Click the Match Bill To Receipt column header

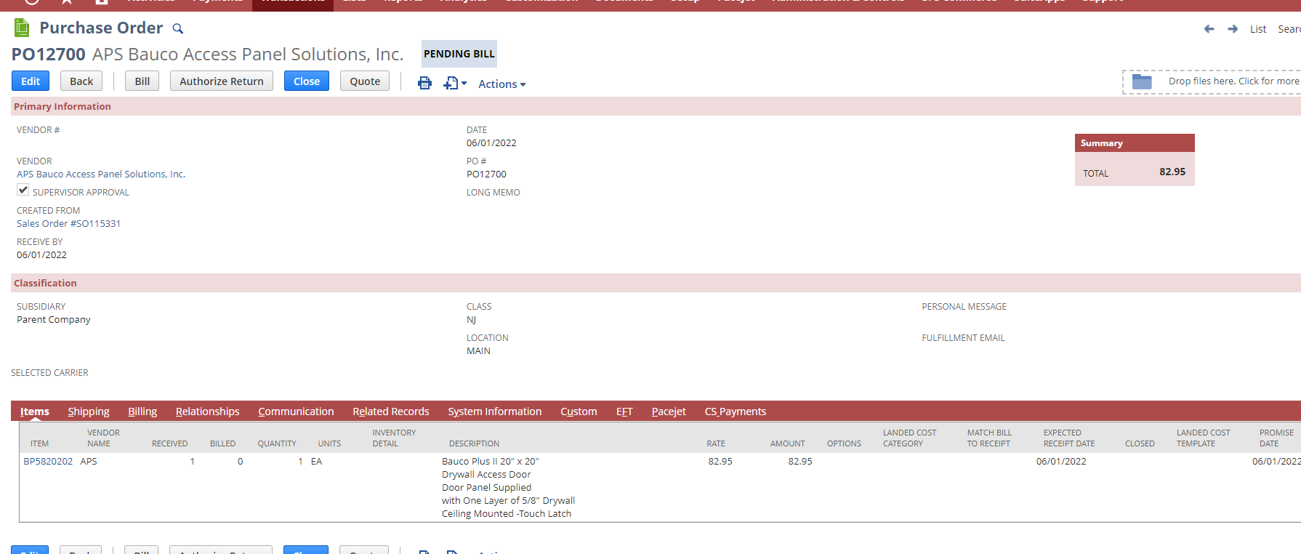[x=989, y=438]
